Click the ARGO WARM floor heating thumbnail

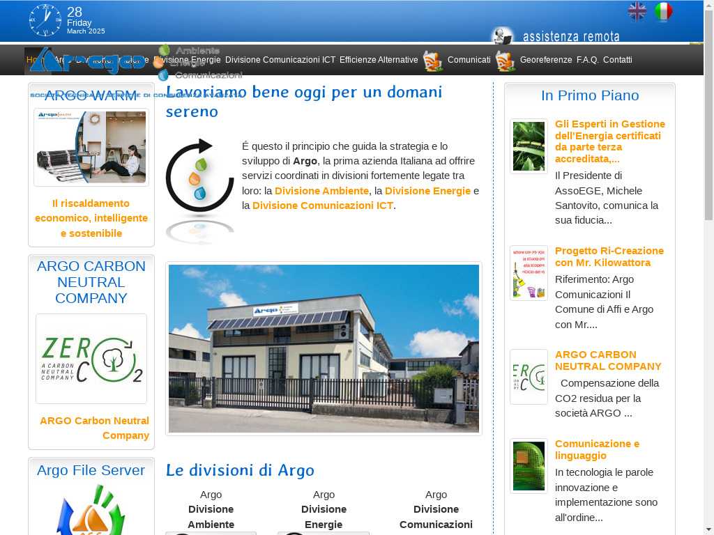(91, 147)
